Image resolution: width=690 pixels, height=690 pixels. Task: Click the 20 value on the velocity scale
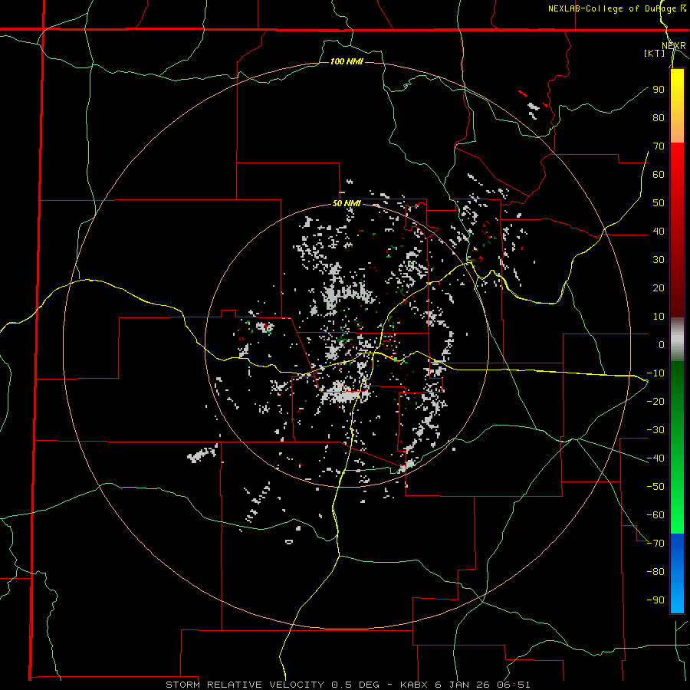659,287
